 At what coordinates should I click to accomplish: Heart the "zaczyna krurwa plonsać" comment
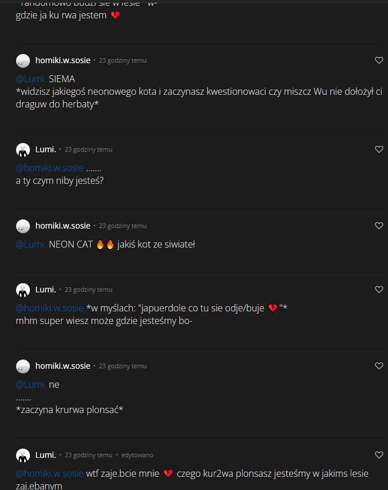tap(379, 366)
